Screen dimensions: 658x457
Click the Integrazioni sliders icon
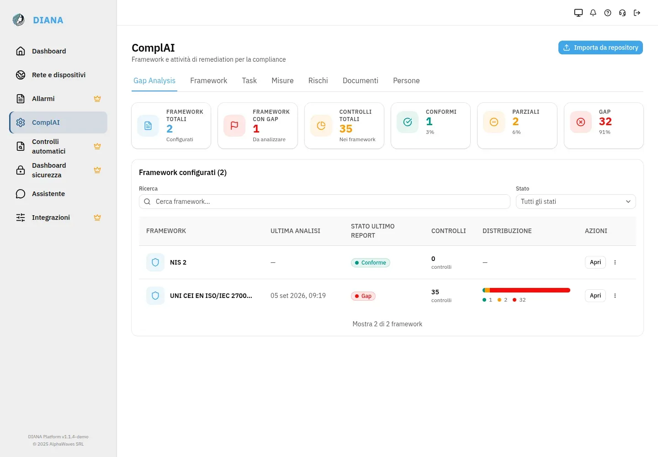coord(21,218)
